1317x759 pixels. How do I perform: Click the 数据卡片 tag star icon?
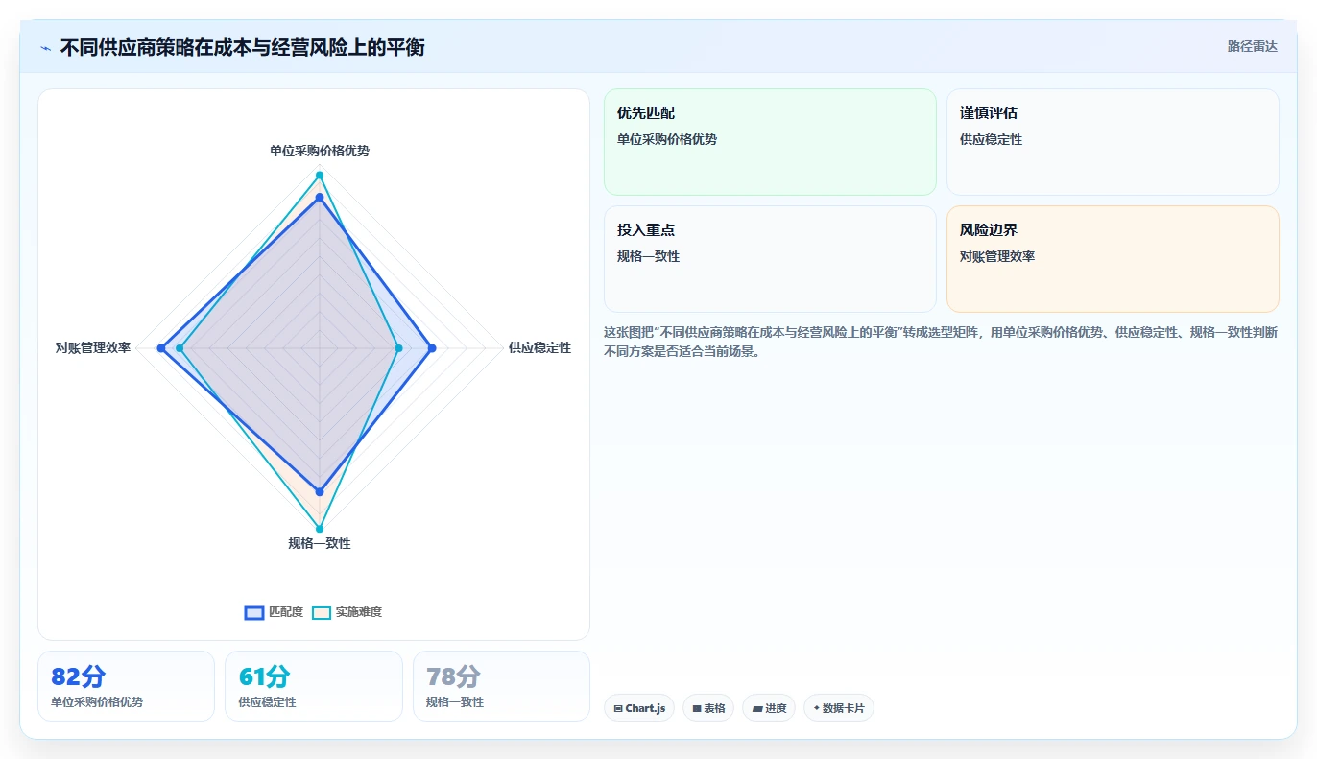(x=817, y=708)
